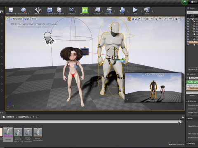
Task: Open the Settings gear toolbar icon
Action: (71, 11)
